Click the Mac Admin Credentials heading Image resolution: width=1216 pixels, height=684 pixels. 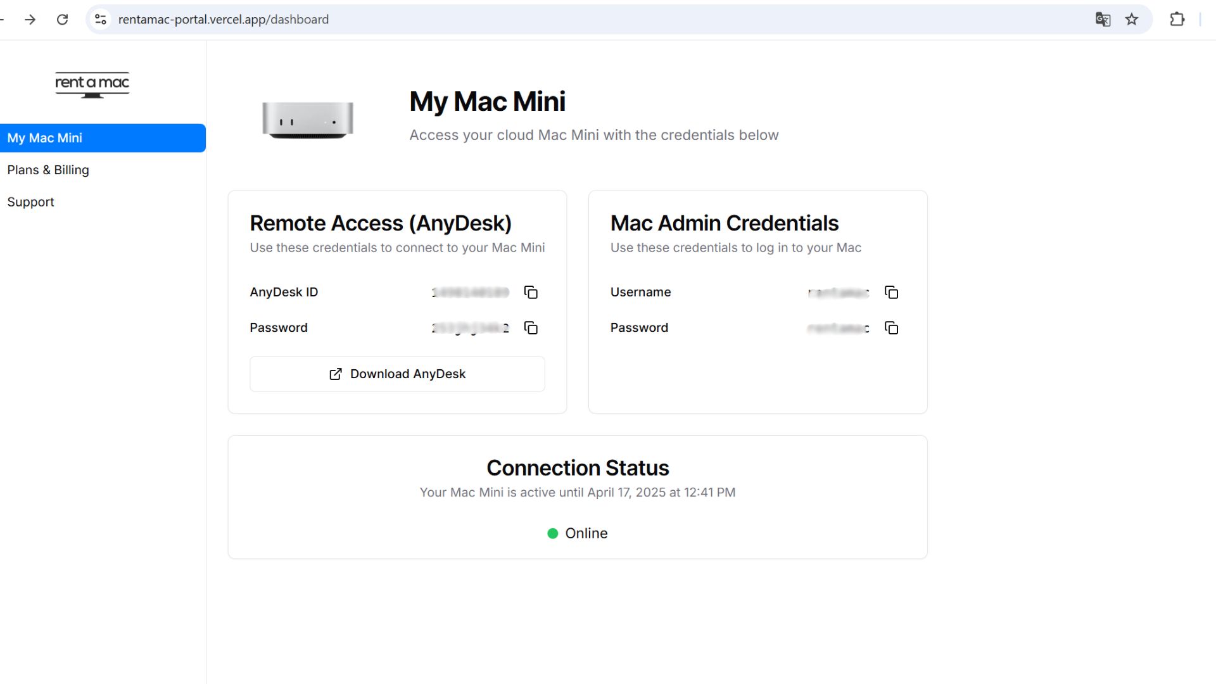point(725,223)
